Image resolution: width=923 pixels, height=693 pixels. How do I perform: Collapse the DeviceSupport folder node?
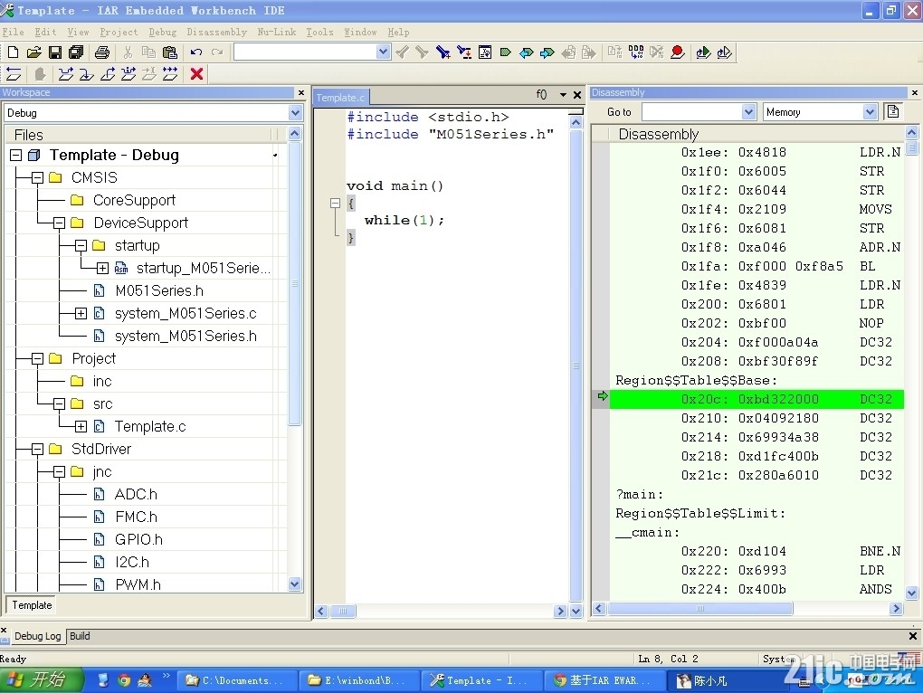pos(59,223)
